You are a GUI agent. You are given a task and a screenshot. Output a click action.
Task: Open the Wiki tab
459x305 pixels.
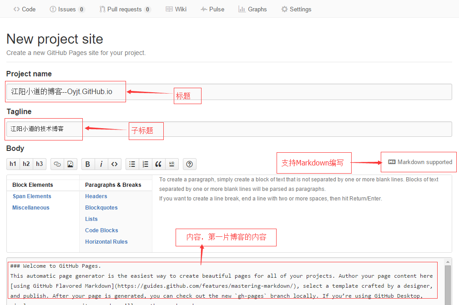click(176, 10)
